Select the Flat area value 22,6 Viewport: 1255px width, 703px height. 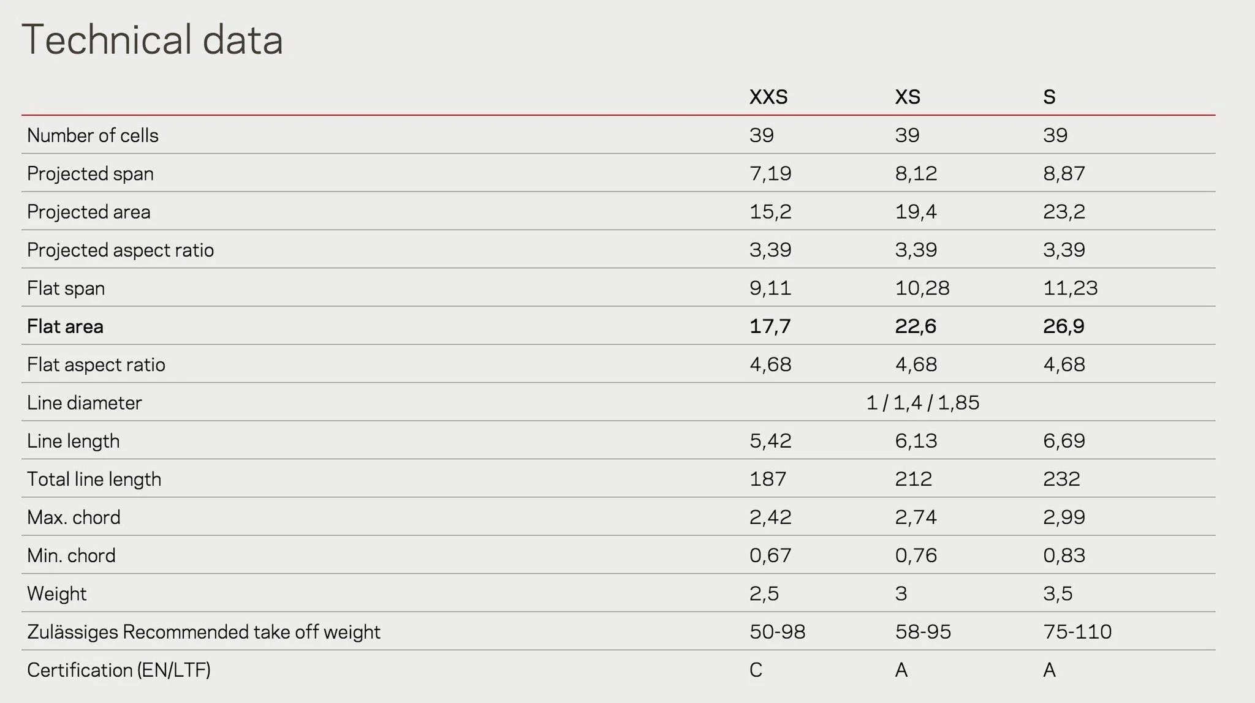pyautogui.click(x=916, y=326)
